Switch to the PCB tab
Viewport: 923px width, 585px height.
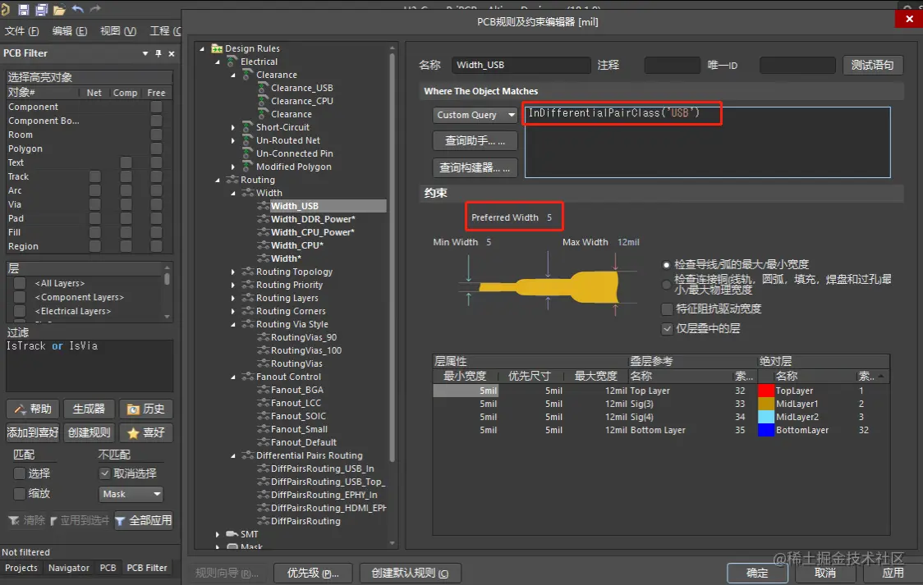tap(108, 568)
